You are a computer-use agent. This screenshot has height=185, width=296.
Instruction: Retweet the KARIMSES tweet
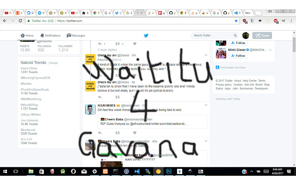pos(117,133)
